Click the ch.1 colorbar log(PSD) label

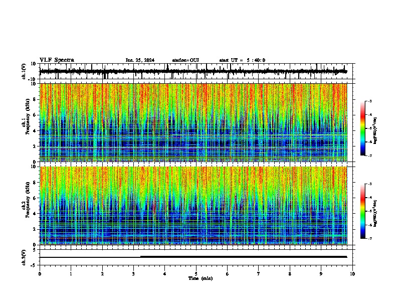tap(375, 130)
